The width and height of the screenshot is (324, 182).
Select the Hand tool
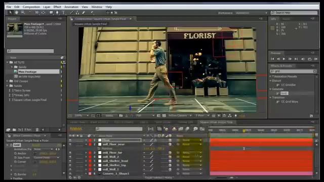(16, 13)
